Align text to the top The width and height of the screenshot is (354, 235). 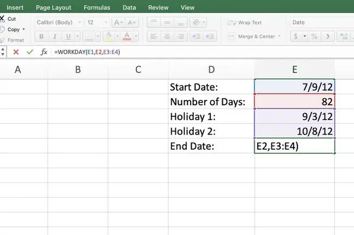[x=154, y=22]
